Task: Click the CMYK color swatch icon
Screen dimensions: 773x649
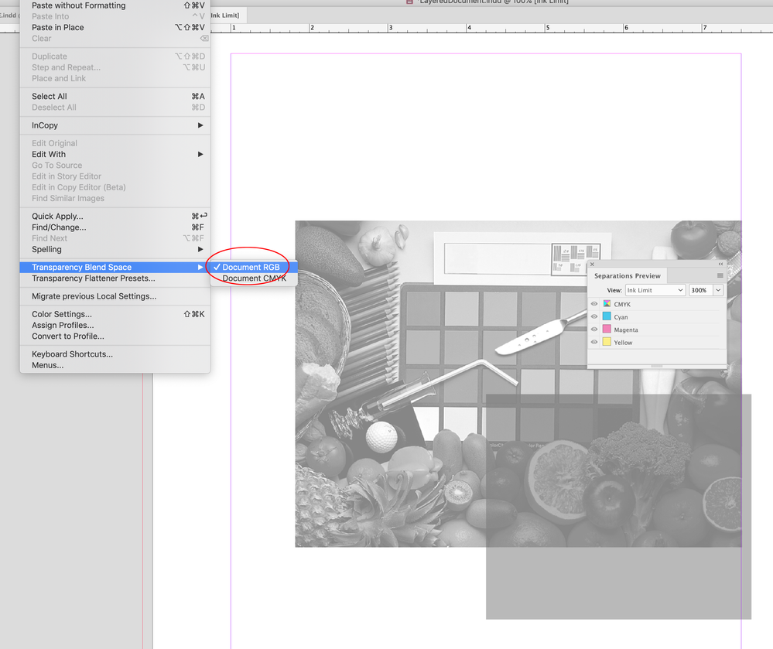Action: click(x=607, y=304)
